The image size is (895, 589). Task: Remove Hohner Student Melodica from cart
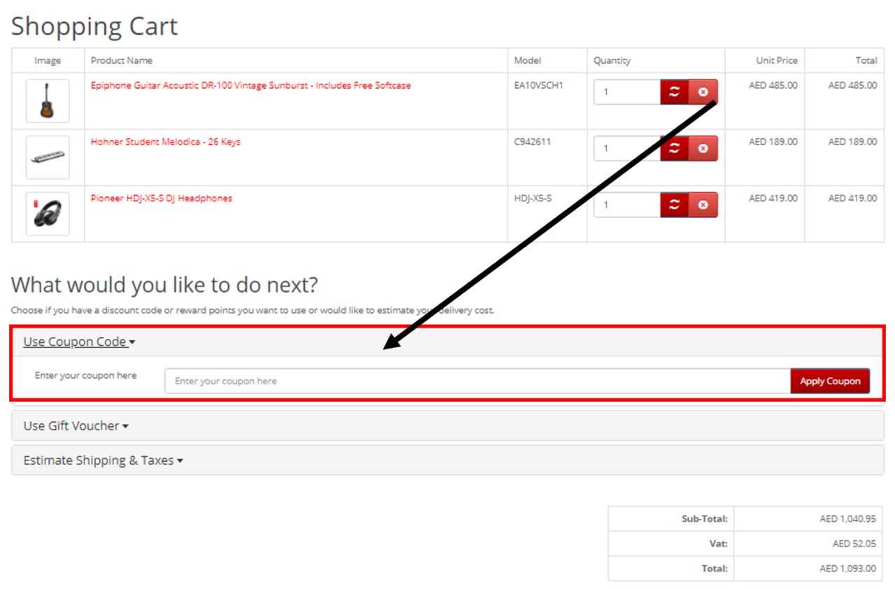[703, 148]
